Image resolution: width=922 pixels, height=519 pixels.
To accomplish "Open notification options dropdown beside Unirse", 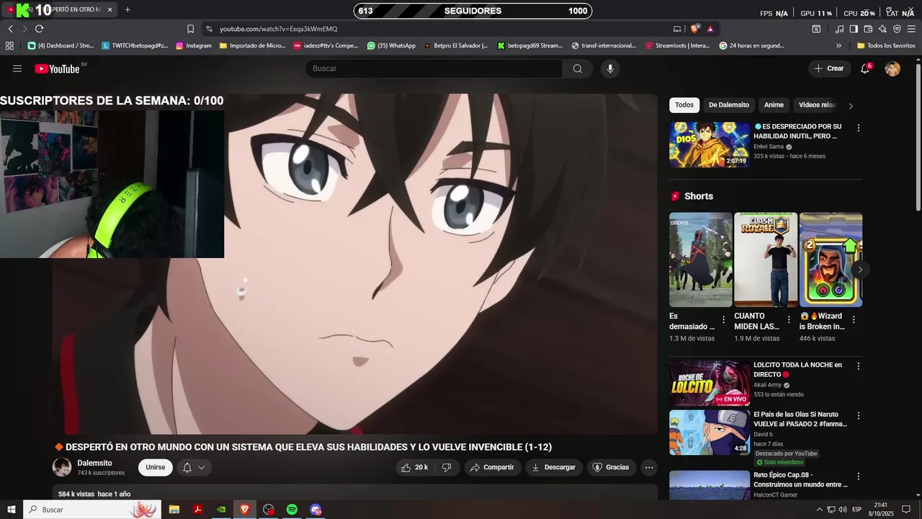I will (x=194, y=467).
